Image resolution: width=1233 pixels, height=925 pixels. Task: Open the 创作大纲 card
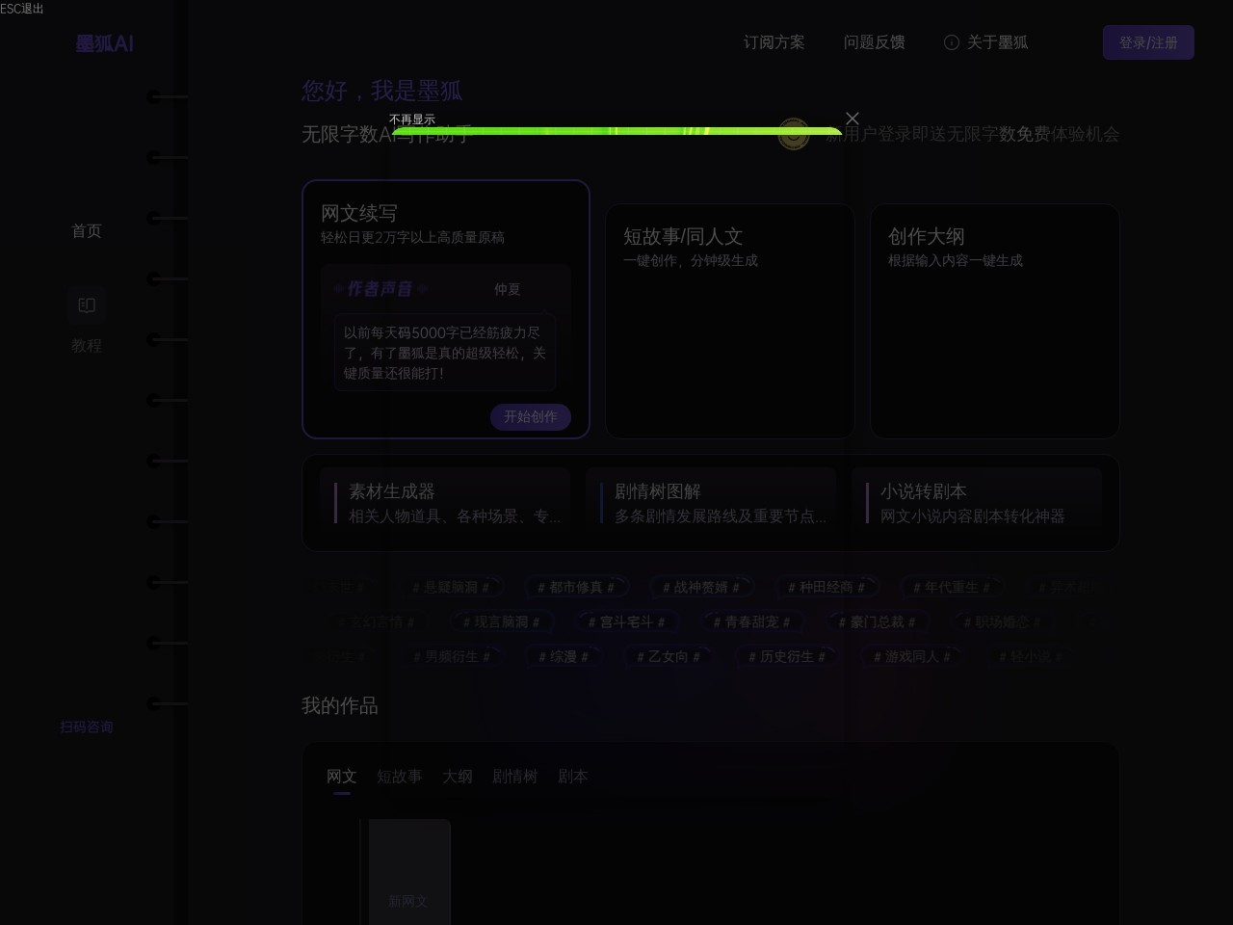pyautogui.click(x=994, y=318)
